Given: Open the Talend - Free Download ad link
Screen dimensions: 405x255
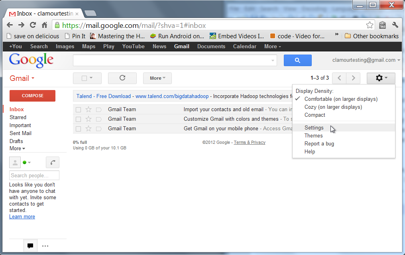Looking at the screenshot, I should (104, 96).
